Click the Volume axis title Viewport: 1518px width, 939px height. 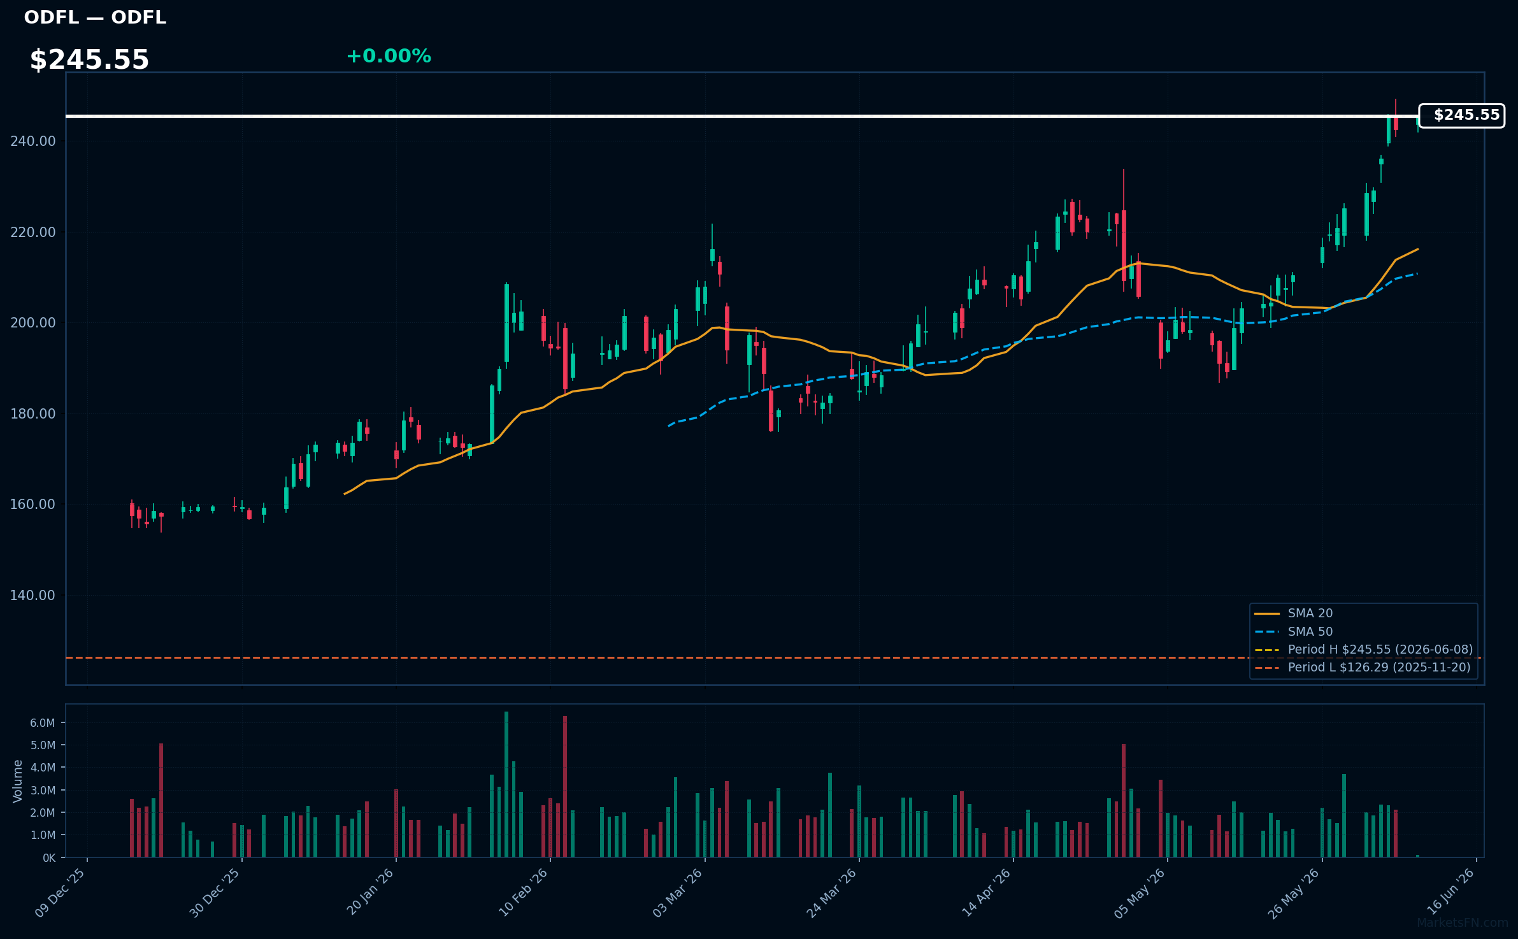17,781
